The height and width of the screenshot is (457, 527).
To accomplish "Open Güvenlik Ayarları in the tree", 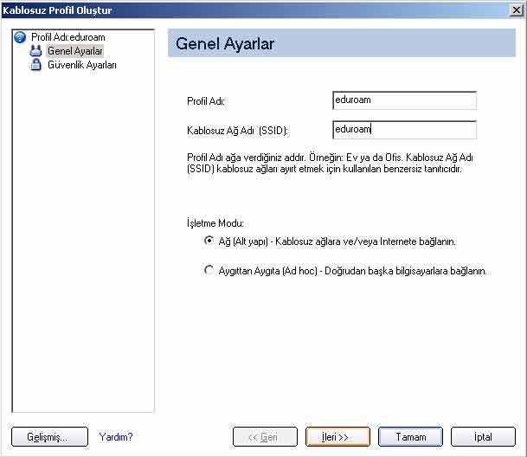I will click(82, 65).
